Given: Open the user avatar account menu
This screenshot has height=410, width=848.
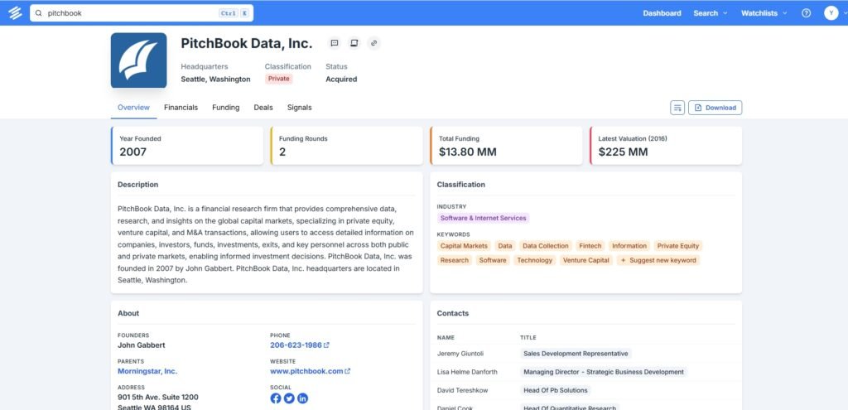Looking at the screenshot, I should [831, 13].
